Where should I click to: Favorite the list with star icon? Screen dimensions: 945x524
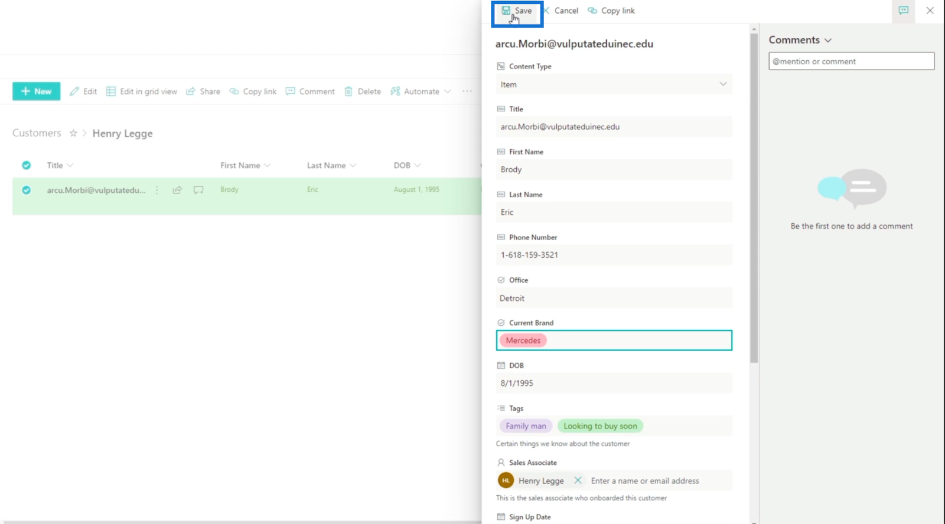coord(73,133)
